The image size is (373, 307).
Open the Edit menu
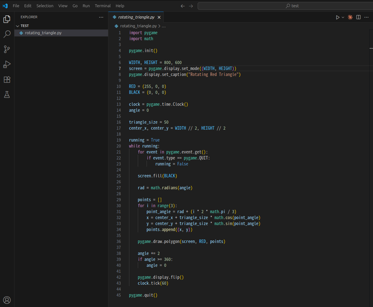(x=28, y=6)
